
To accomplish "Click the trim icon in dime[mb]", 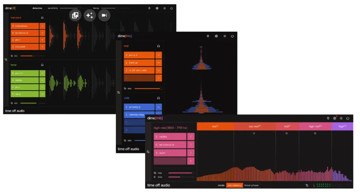I will (155, 177).
